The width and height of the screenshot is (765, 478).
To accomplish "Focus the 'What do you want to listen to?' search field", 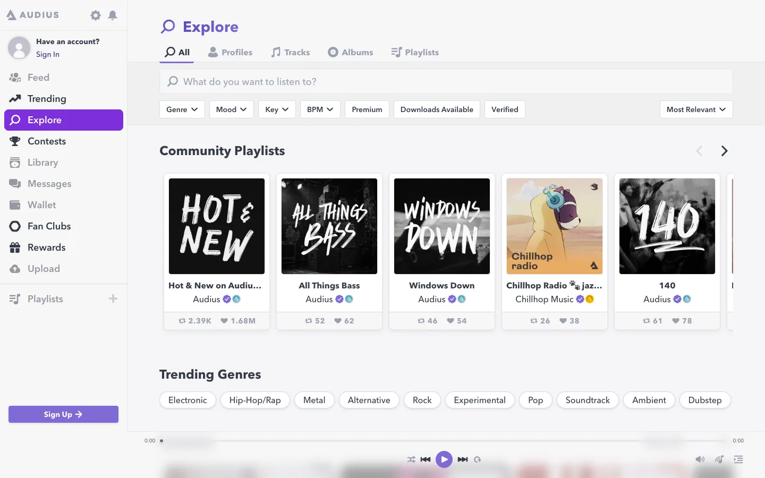I will point(446,81).
